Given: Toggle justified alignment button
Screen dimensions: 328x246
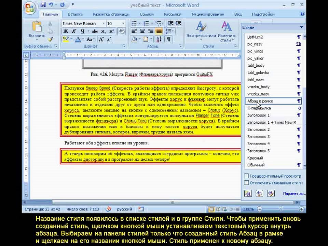Looking at the screenshot, I should [159, 31].
